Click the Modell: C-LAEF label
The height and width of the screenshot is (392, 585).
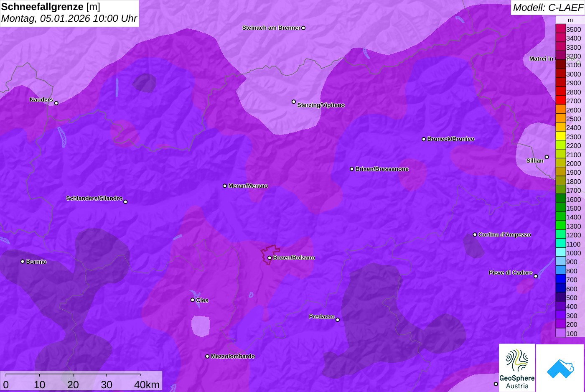coord(548,7)
